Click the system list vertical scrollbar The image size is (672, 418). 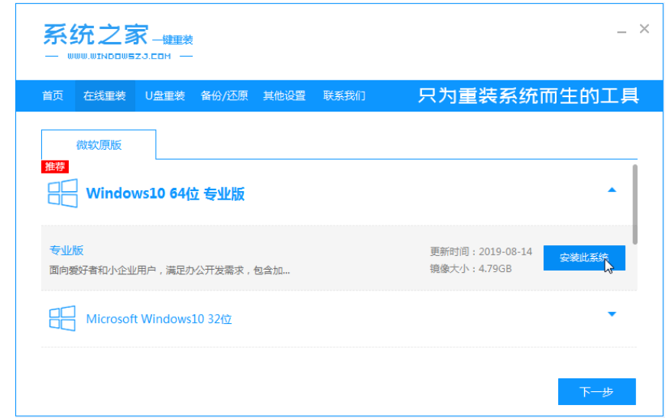click(x=635, y=203)
